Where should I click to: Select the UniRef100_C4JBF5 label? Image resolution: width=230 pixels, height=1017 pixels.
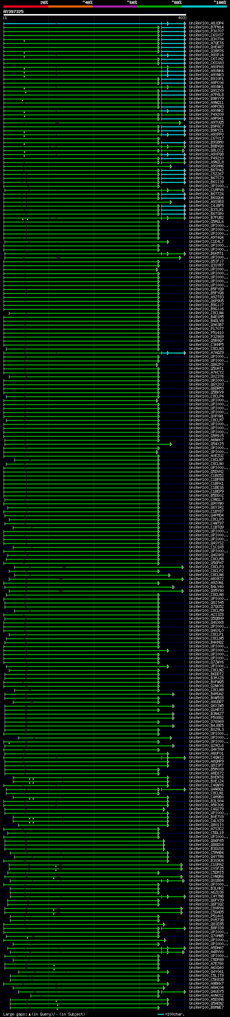click(x=206, y=206)
